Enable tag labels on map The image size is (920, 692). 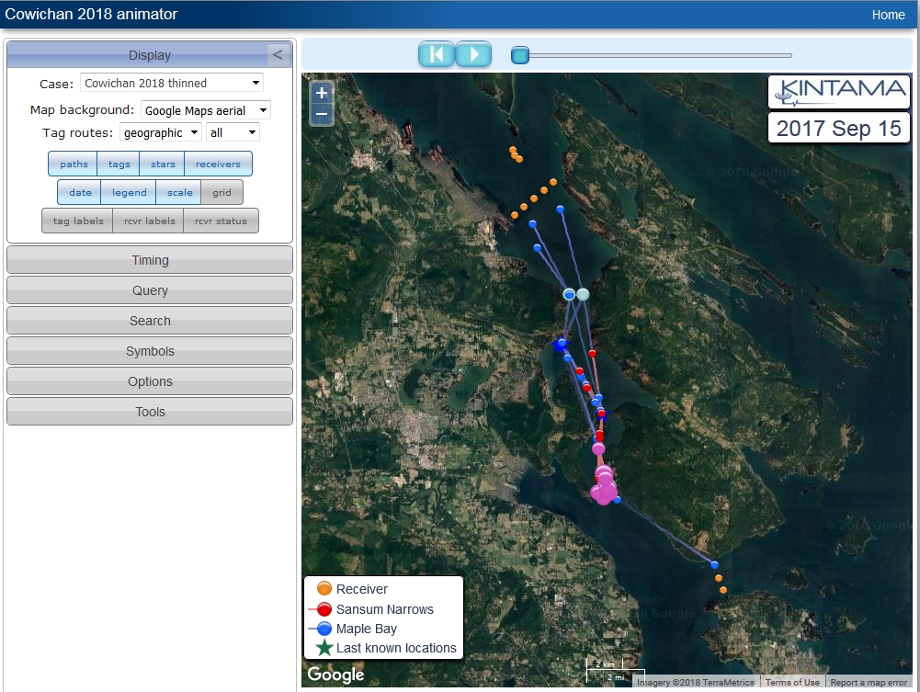click(77, 221)
